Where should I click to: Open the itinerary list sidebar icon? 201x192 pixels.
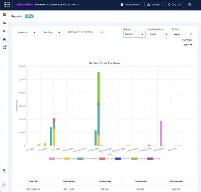(4, 15)
